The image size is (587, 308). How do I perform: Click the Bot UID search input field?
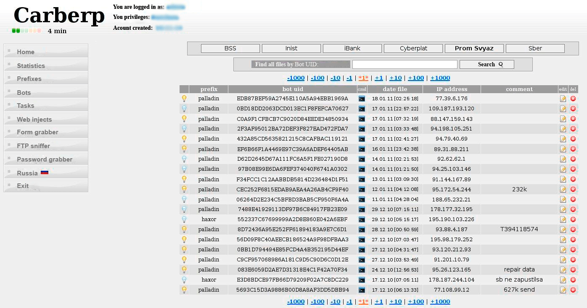405,65
